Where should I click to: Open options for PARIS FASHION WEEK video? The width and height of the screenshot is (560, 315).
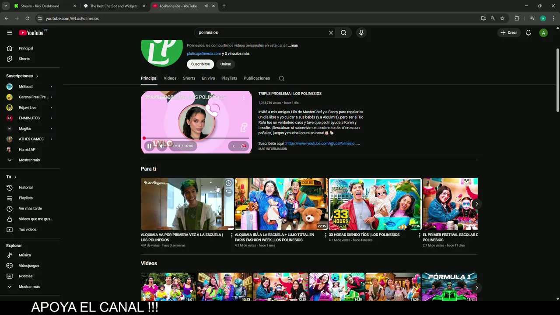tap(325, 235)
